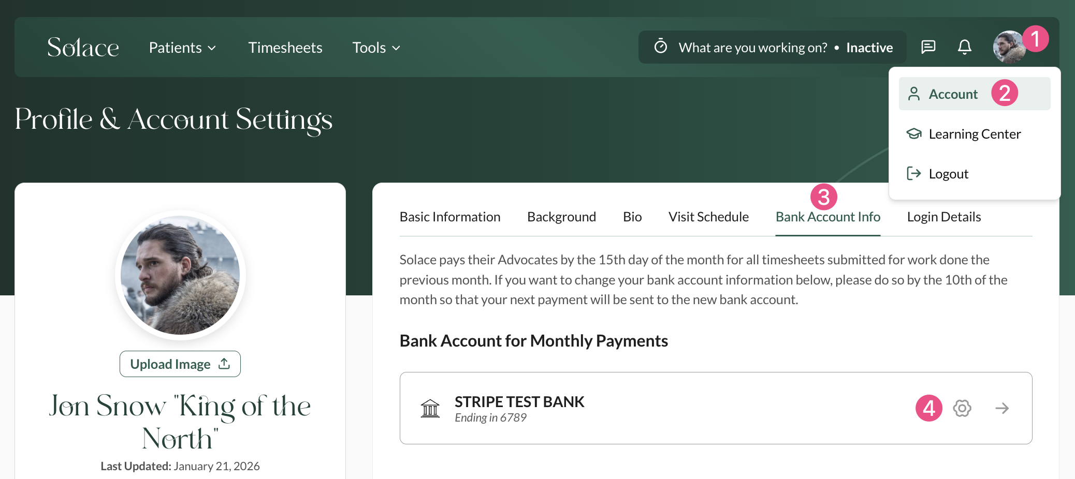Select Account from the user menu
Screen dimensions: 1075x479
pyautogui.click(x=953, y=94)
